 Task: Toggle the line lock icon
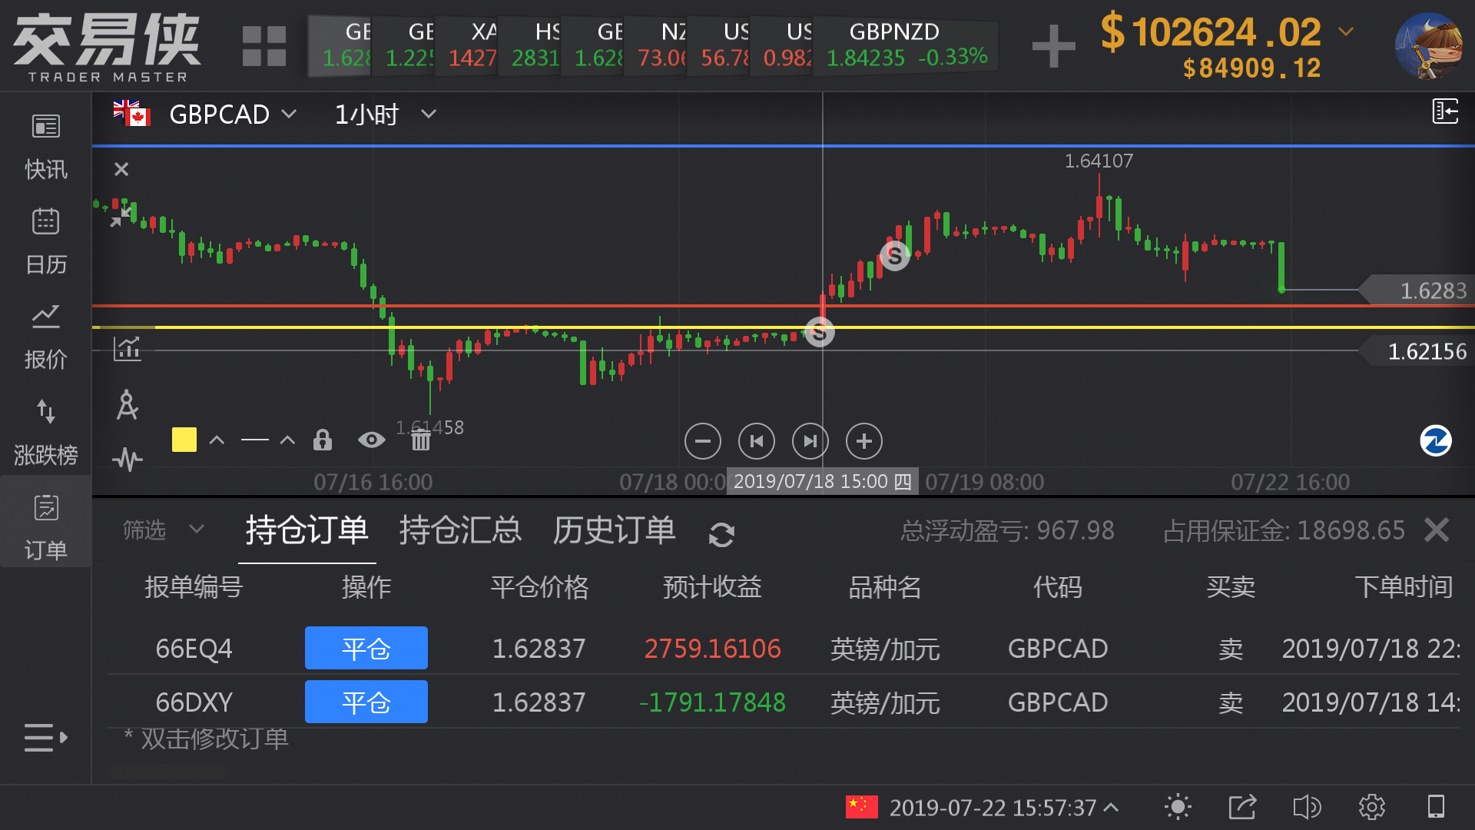pos(323,440)
